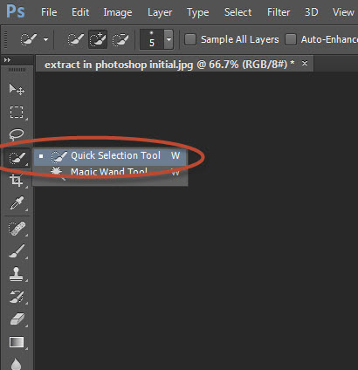358x370 pixels.
Task: Open the tool preset picker dropdown
Action: [x=46, y=39]
